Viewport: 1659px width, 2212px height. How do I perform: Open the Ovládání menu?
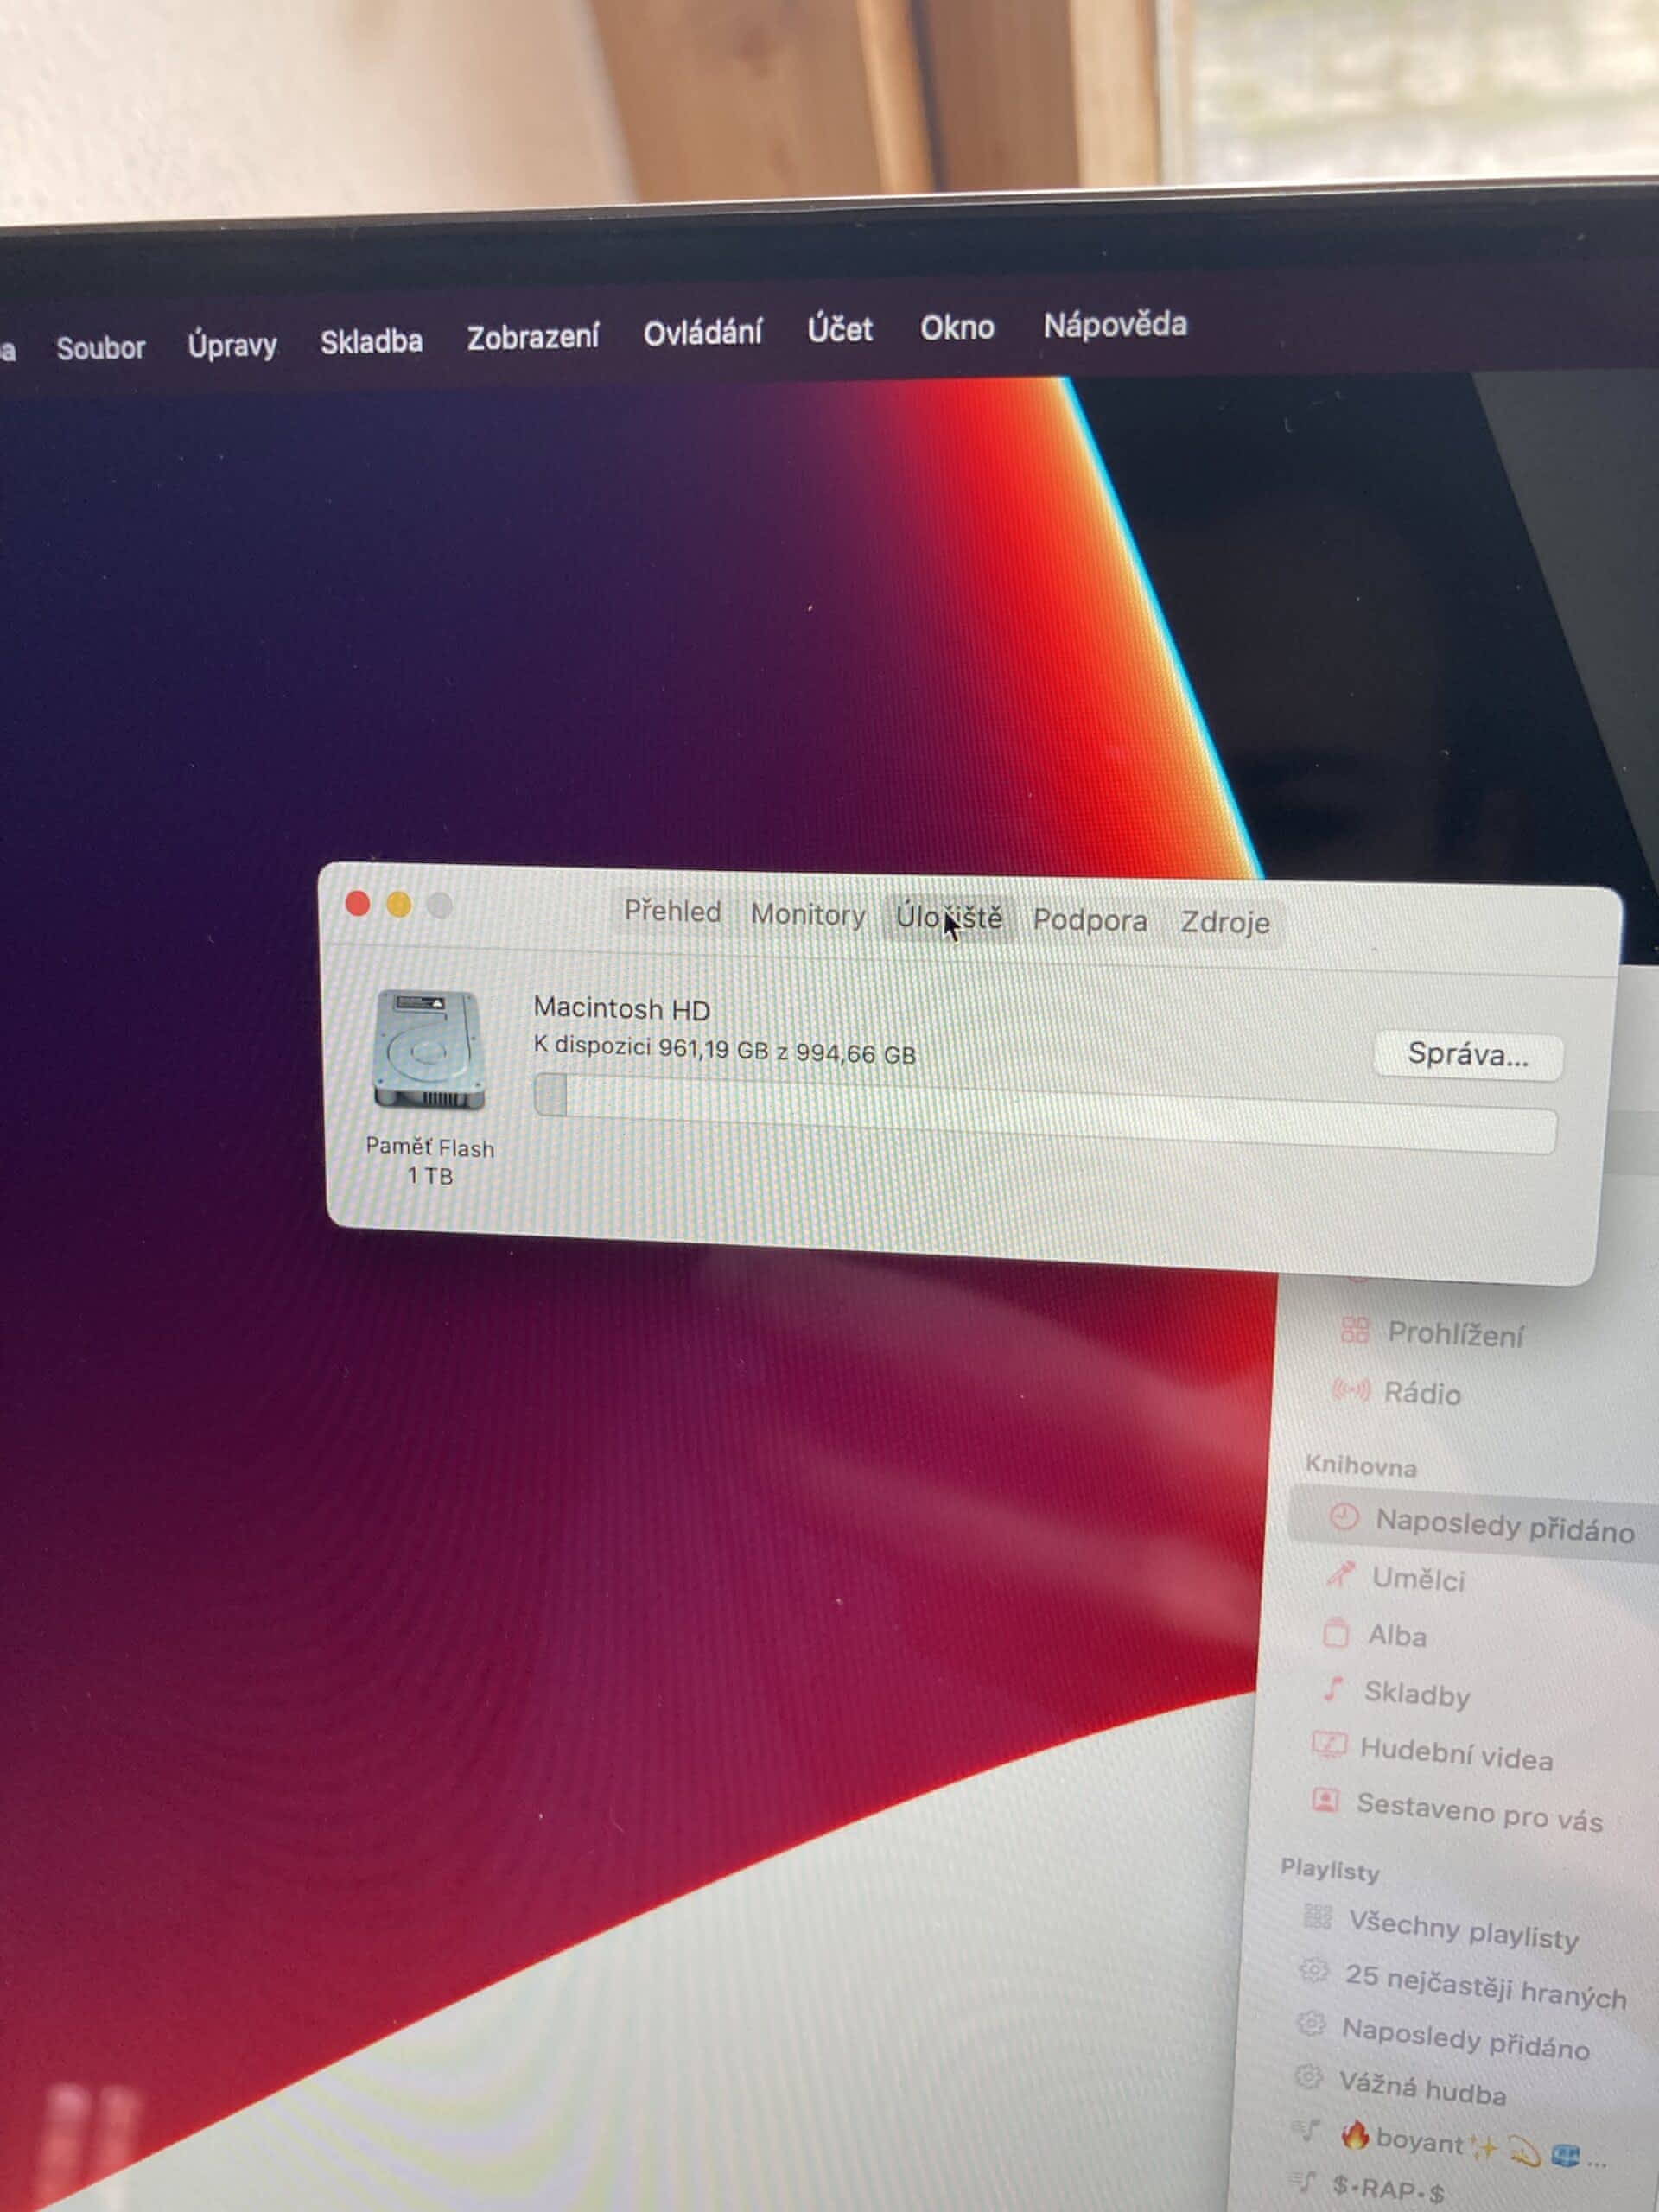pyautogui.click(x=702, y=332)
